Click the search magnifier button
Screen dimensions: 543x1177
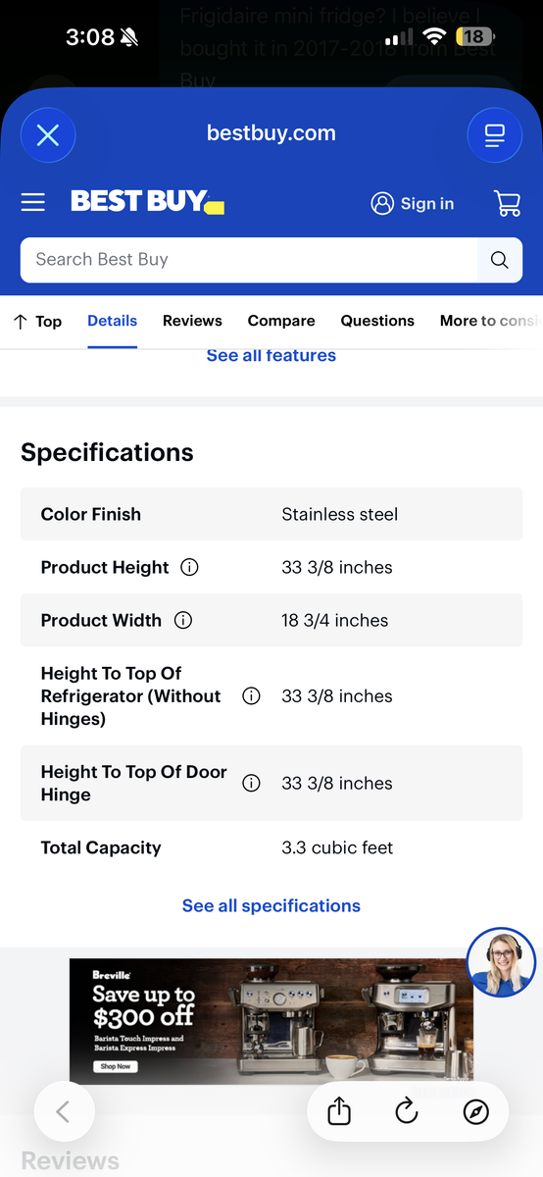coord(500,260)
